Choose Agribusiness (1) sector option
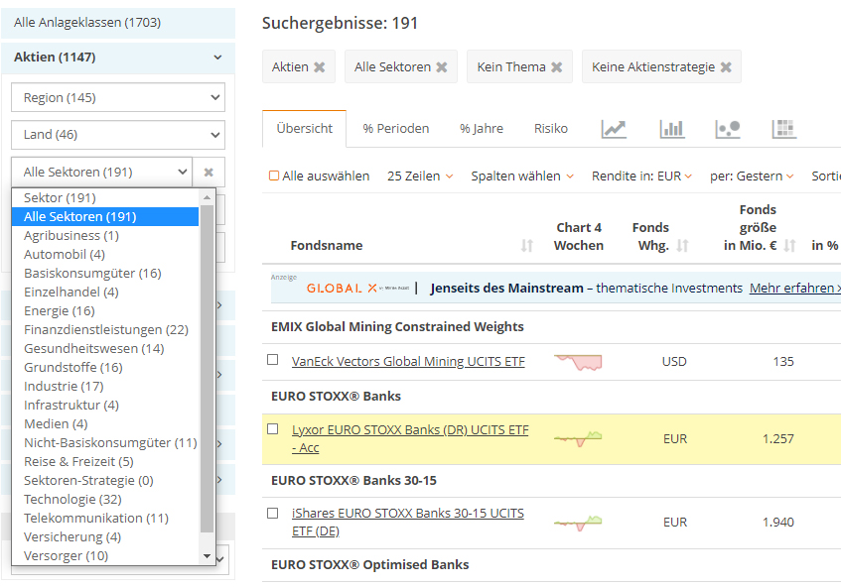This screenshot has height=588, width=841. click(x=105, y=236)
